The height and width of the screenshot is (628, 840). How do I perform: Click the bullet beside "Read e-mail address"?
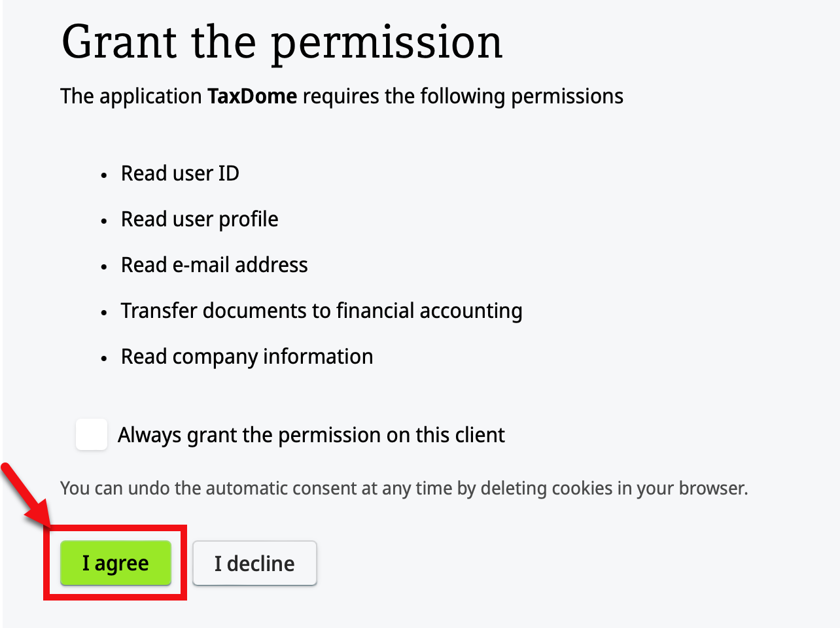coord(104,267)
